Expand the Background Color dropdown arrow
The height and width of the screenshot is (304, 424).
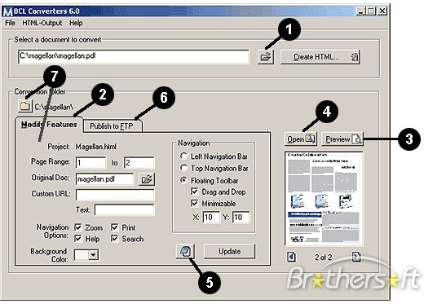click(x=94, y=255)
